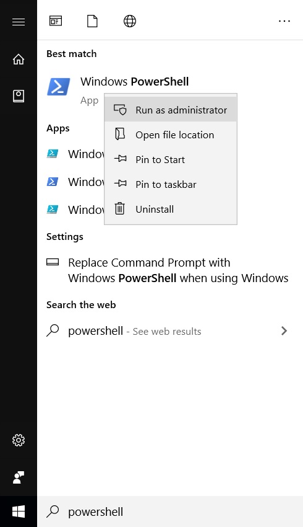Click the Windows Start button

(19, 512)
